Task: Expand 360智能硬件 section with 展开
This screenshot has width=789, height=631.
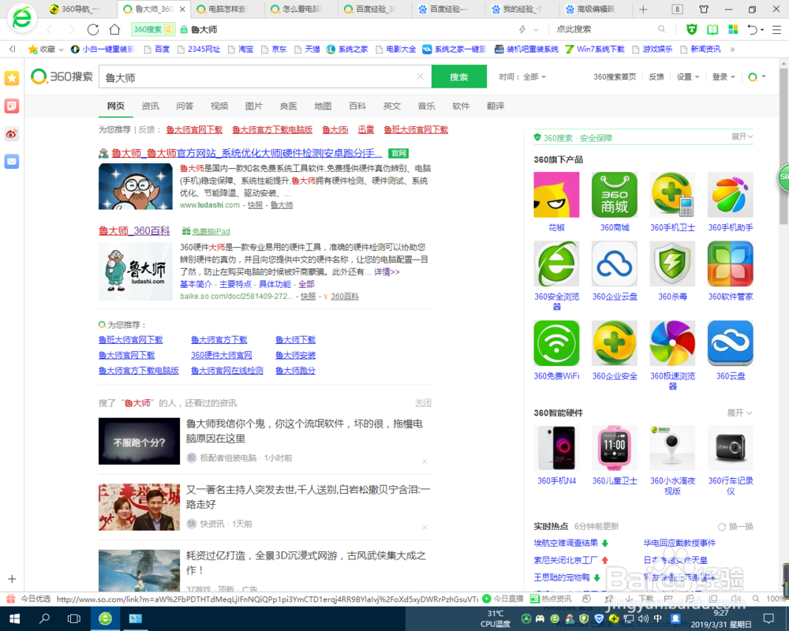Action: [739, 413]
